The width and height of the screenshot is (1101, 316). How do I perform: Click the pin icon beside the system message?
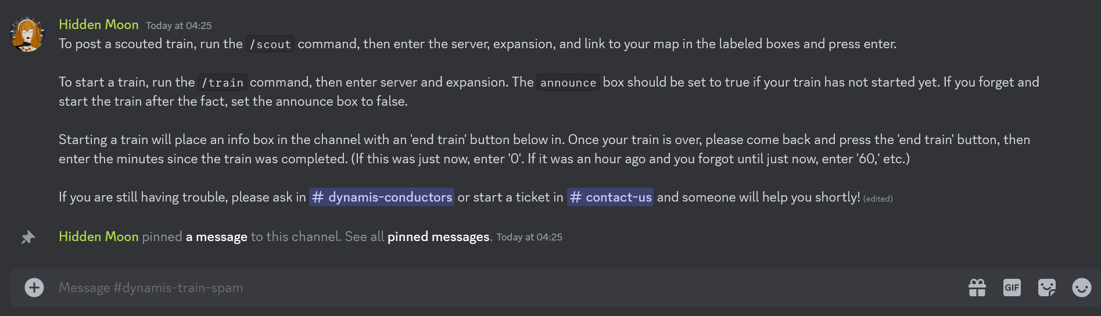click(x=28, y=237)
